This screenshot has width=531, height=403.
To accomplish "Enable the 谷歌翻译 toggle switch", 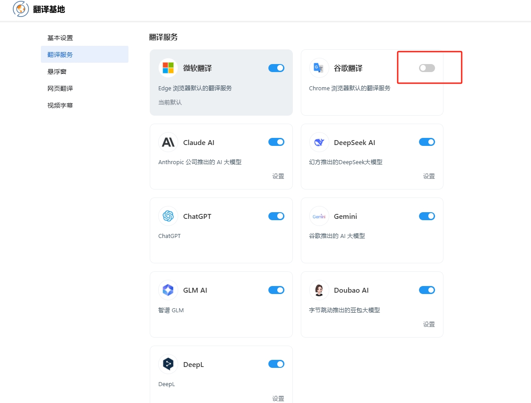I will pos(427,68).
